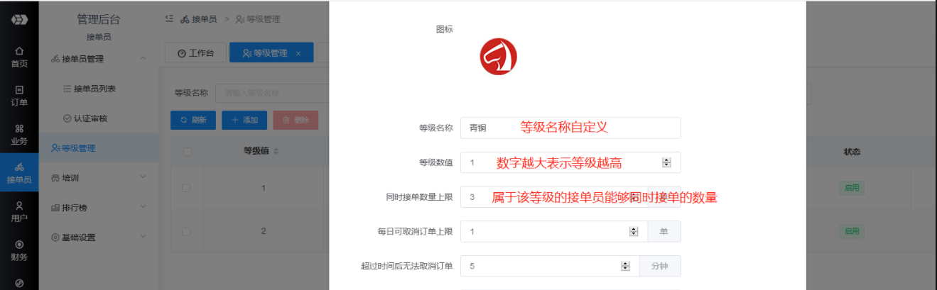Open 用户 in the left sidebar

click(19, 211)
